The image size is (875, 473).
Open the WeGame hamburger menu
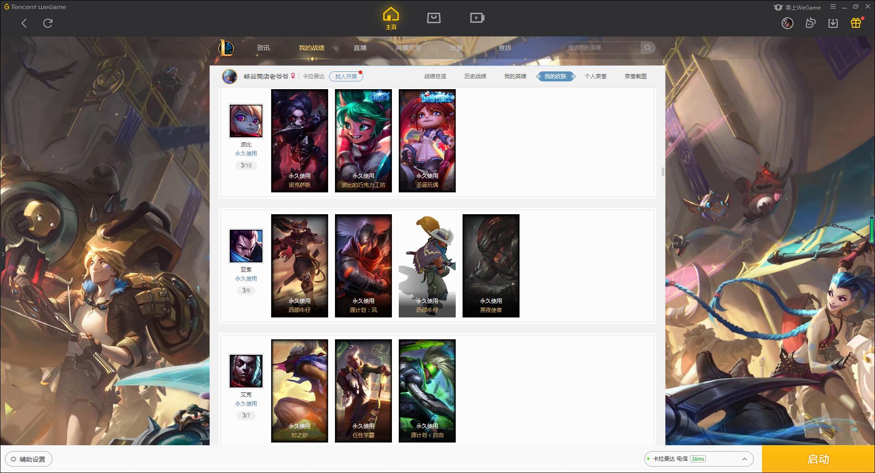click(833, 7)
